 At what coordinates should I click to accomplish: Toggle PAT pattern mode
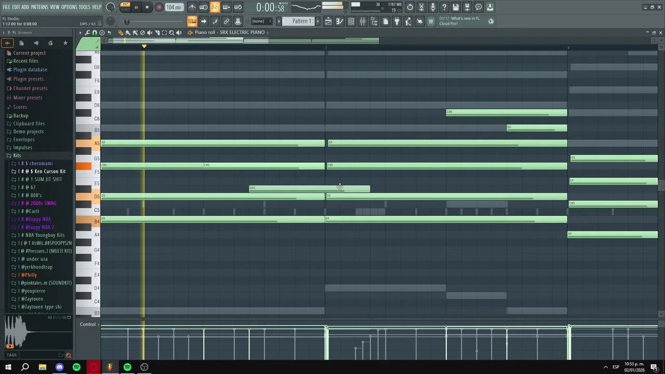pos(125,5)
